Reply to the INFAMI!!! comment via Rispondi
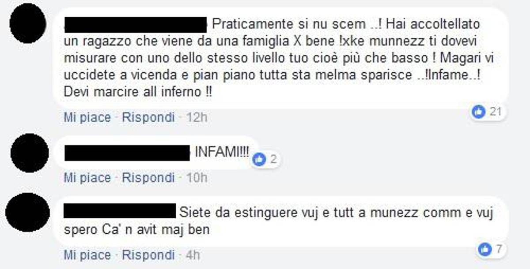Screen dimensions: 530x269 tap(148, 178)
